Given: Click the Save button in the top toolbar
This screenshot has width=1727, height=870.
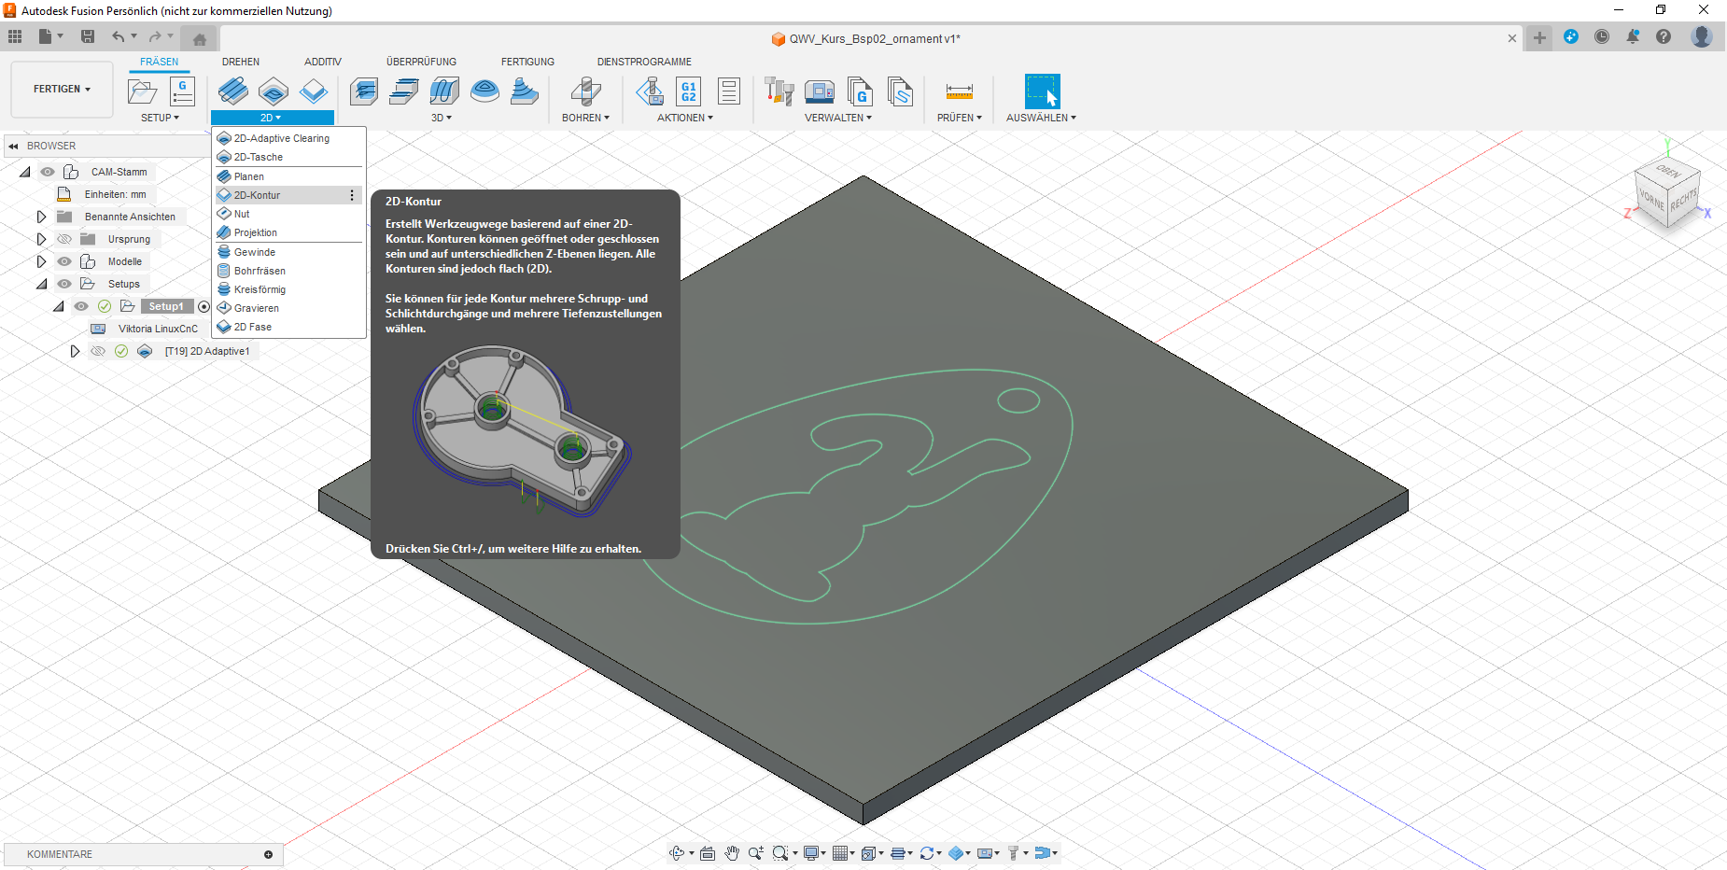Looking at the screenshot, I should pyautogui.click(x=88, y=36).
